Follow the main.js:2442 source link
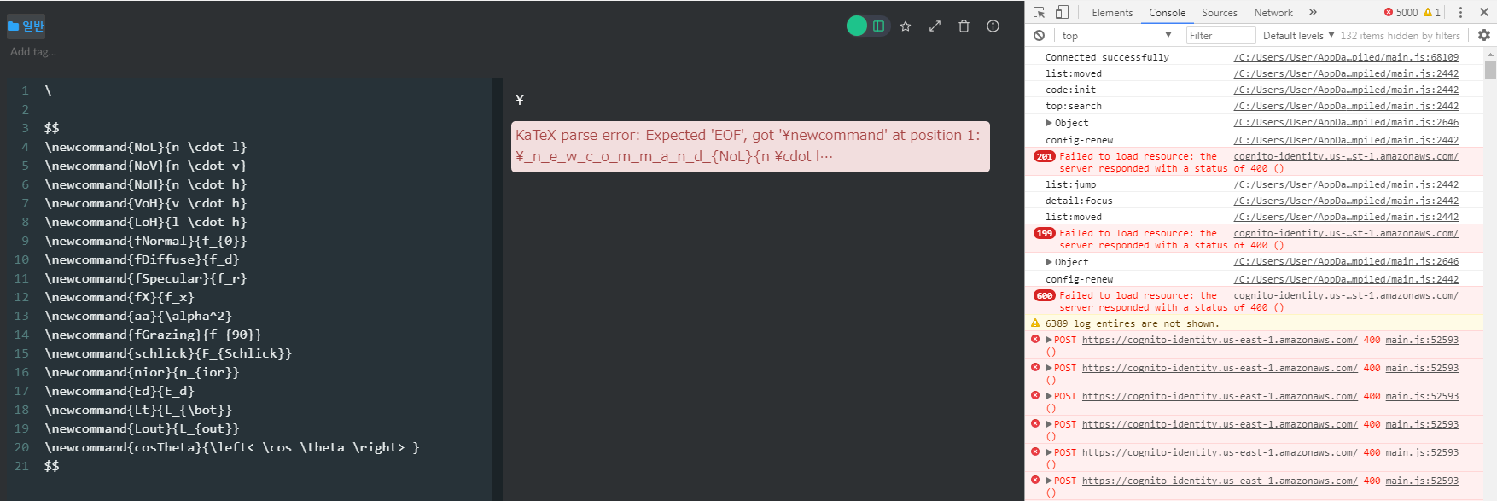This screenshot has width=1497, height=501. click(x=1347, y=73)
